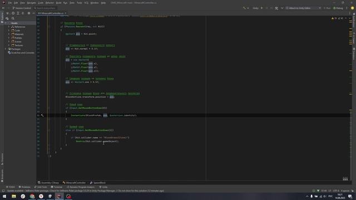Viewport: 356px width, 200px height.
Task: Open Explorer options gear
Action: [x=28, y=13]
